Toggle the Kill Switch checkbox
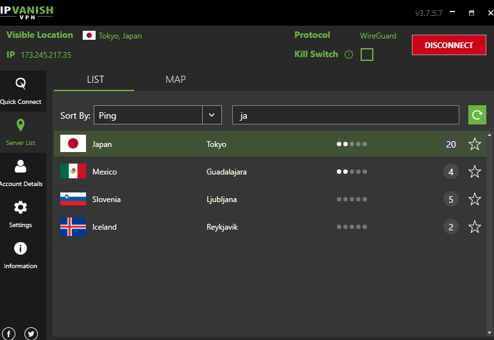Viewport: 494px width, 340px height. 367,55
